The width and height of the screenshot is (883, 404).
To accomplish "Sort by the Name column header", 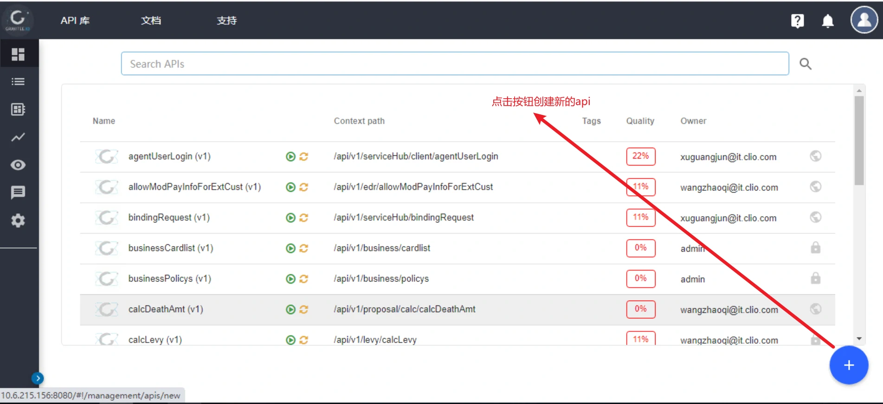I will coord(104,121).
